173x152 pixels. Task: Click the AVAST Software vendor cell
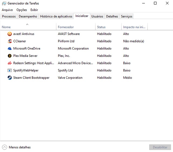click(x=69, y=34)
